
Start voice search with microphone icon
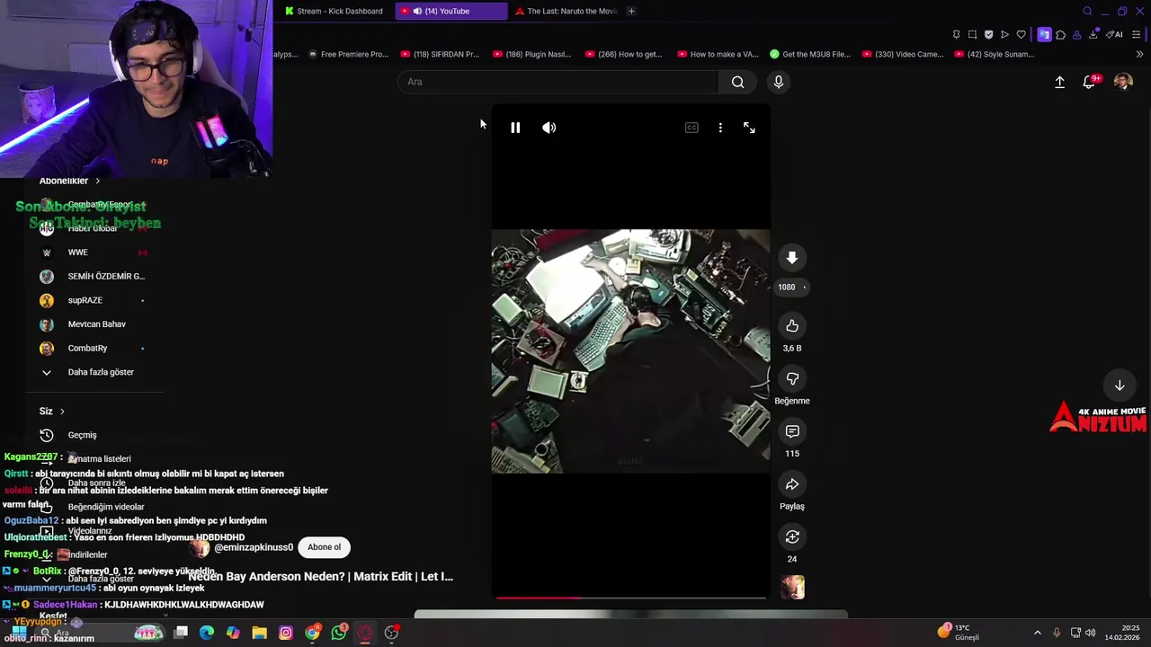[779, 82]
